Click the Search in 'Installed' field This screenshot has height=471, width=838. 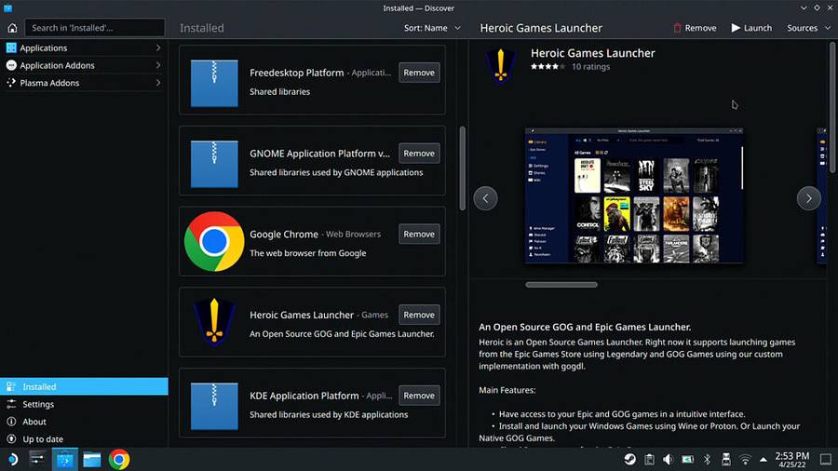tap(95, 28)
